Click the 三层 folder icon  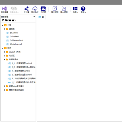[x=5, y=25]
